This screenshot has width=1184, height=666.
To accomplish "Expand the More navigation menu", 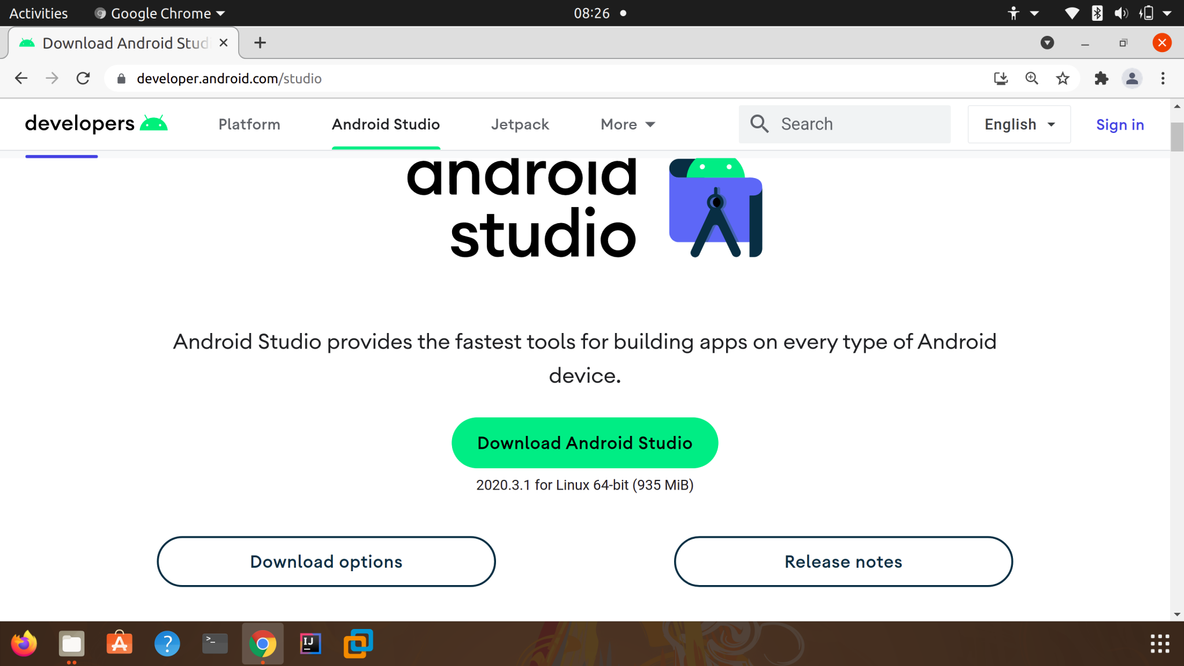I will coord(627,124).
